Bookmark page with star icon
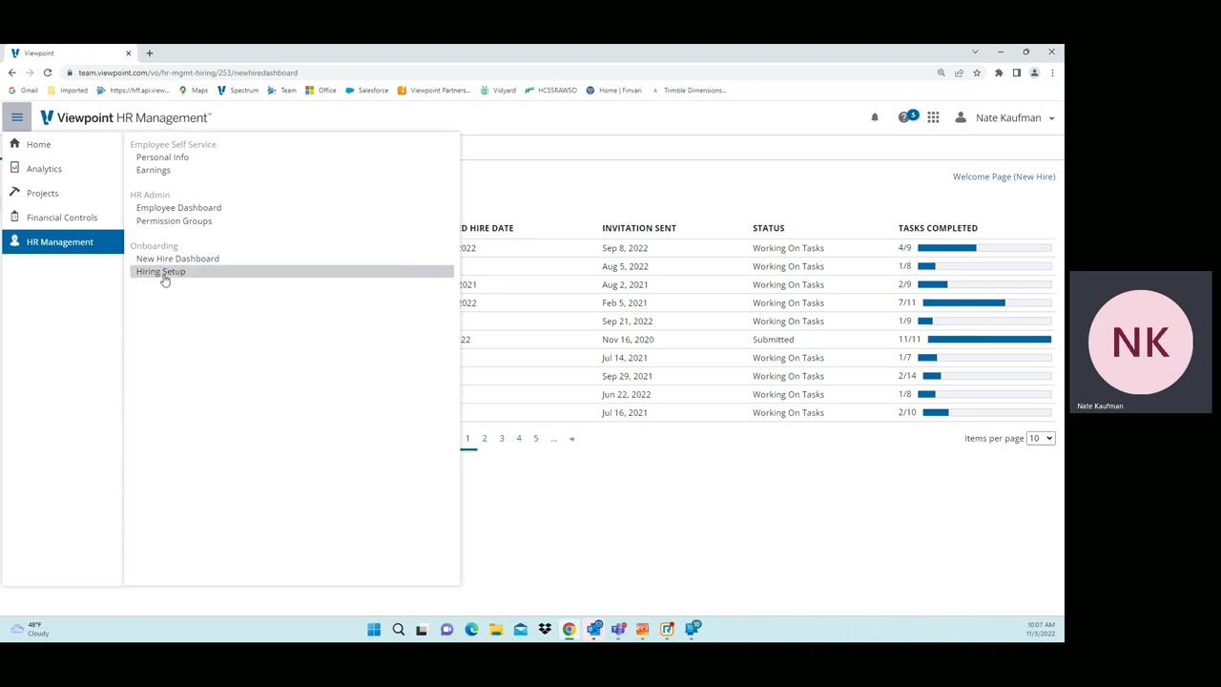Screen dimensions: 1221x687 [x=977, y=73]
